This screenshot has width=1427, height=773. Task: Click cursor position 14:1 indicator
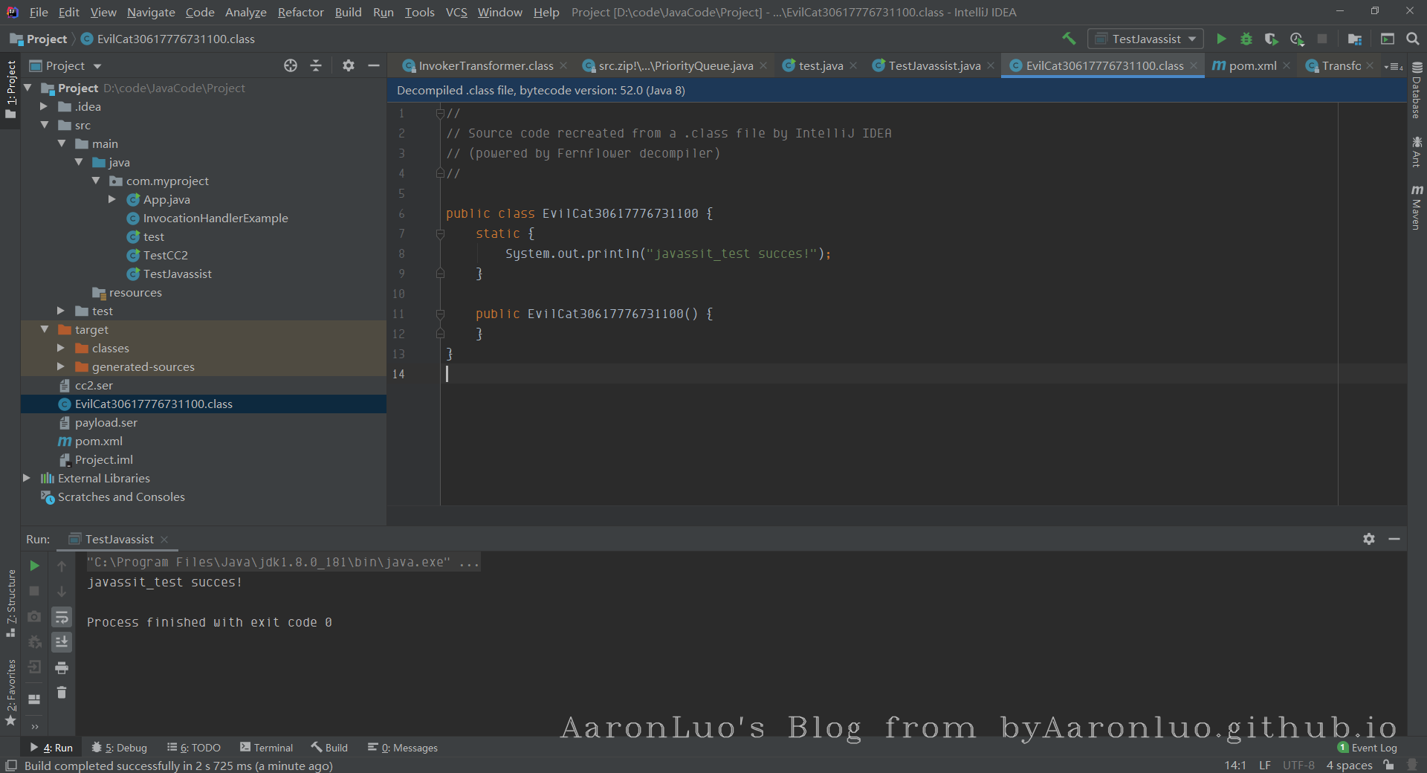click(x=1235, y=765)
